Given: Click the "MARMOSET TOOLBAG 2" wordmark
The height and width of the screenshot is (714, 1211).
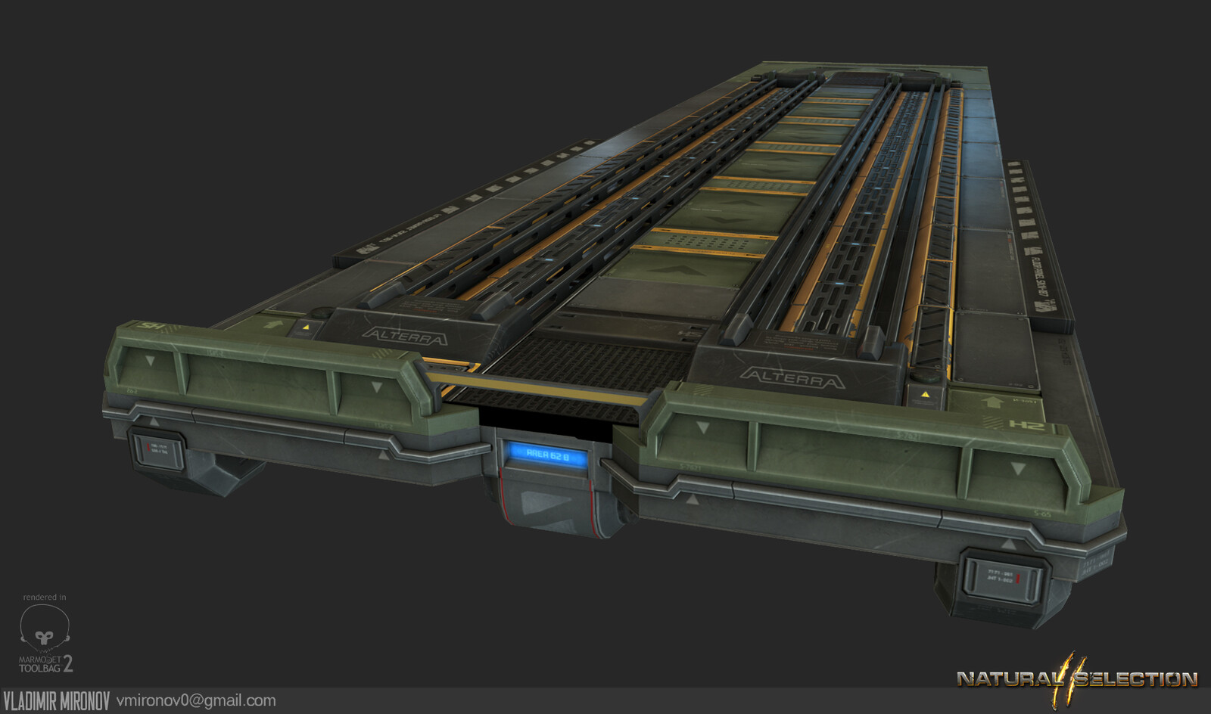Looking at the screenshot, I should click(46, 664).
